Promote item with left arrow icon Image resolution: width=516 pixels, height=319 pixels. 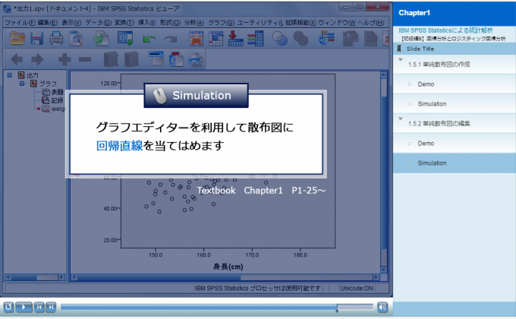(x=17, y=59)
